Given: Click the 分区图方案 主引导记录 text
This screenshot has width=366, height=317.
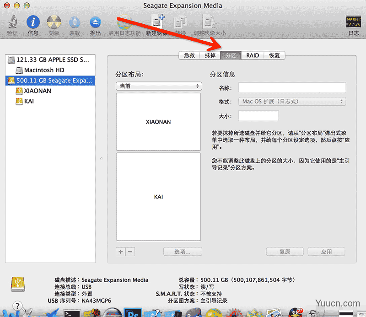Looking at the screenshot, I should pyautogui.click(x=198, y=301).
